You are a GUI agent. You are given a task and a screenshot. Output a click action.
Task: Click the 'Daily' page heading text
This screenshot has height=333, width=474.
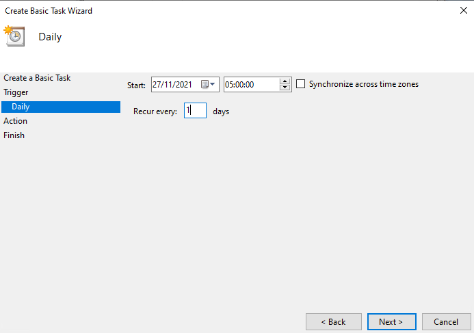[50, 37]
